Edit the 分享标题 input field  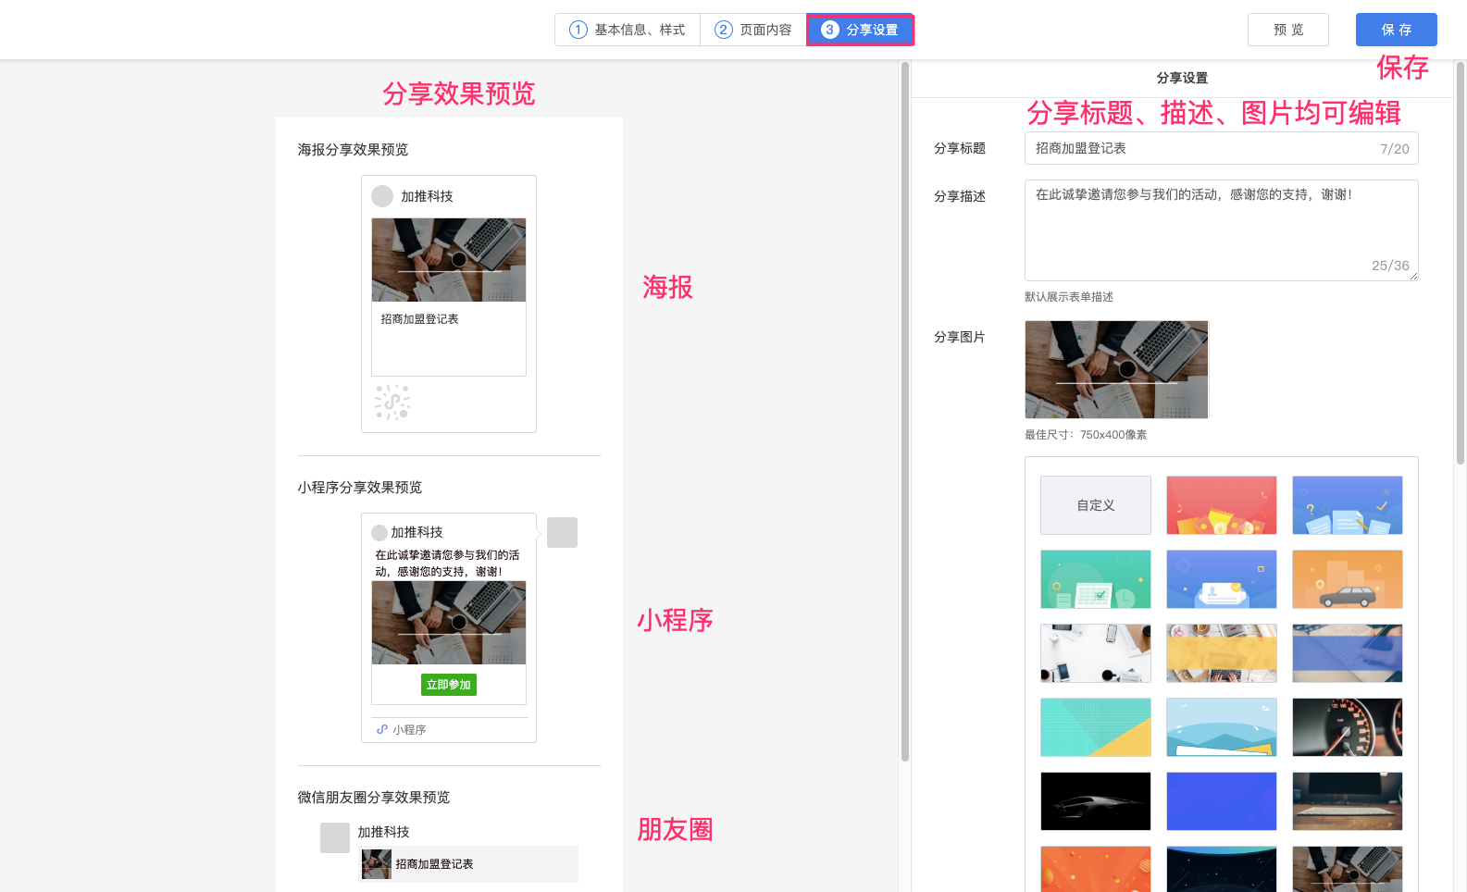(1221, 148)
